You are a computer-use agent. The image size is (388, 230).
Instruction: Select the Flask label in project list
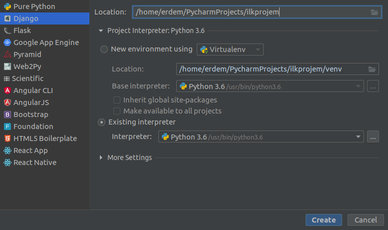tap(22, 31)
